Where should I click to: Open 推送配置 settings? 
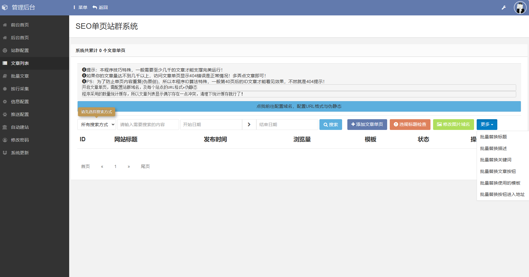[x=20, y=114]
